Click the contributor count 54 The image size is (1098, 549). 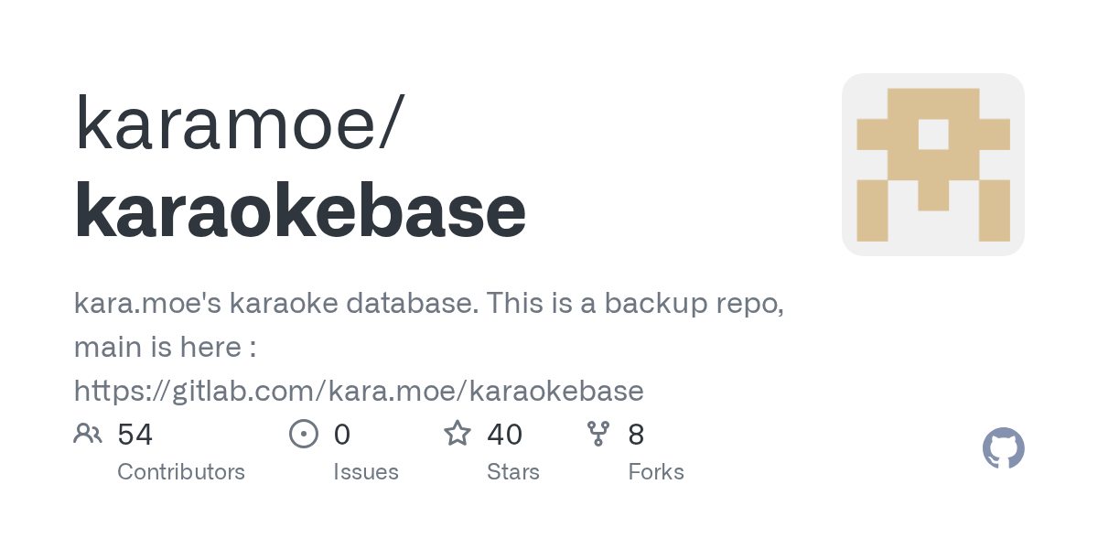135,434
